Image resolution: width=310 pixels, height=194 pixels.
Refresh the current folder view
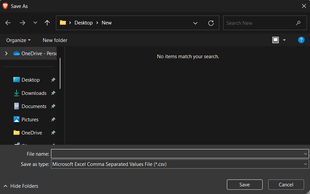pyautogui.click(x=211, y=23)
